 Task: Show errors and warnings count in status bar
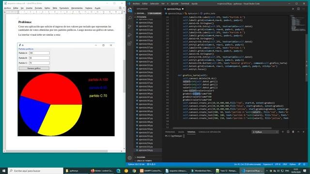(x=151, y=164)
